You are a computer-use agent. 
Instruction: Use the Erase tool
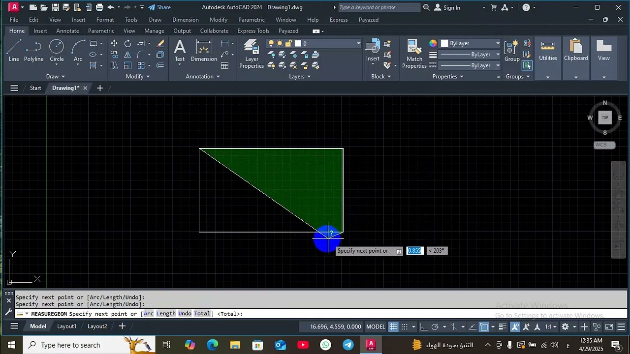(x=160, y=43)
